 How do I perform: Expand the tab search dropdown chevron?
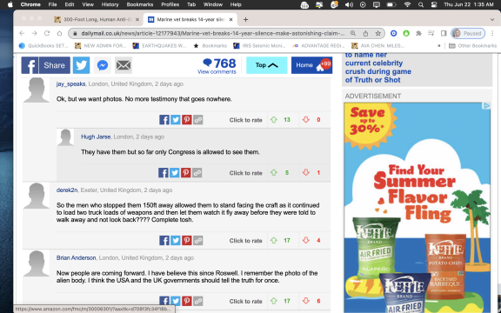click(492, 19)
